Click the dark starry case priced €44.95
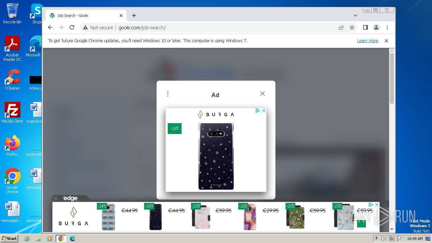 (156, 217)
